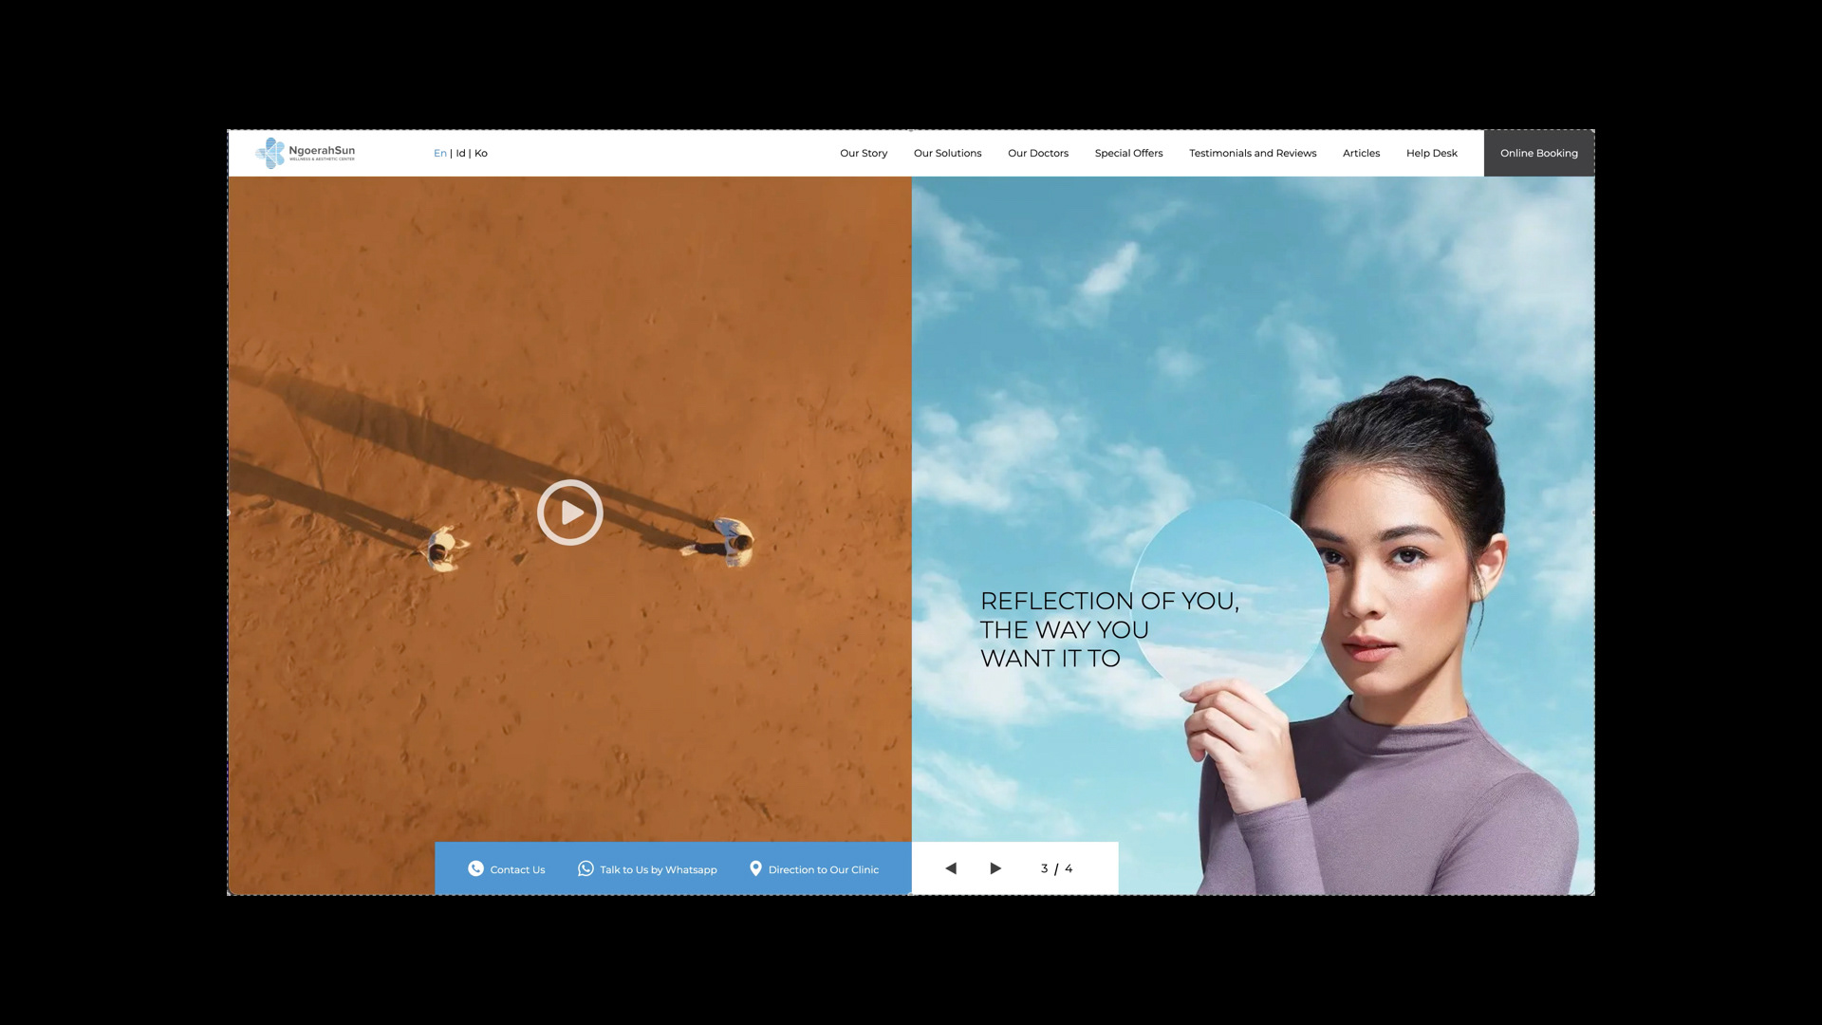Go to previous slide arrow
The height and width of the screenshot is (1025, 1822).
pyautogui.click(x=951, y=868)
